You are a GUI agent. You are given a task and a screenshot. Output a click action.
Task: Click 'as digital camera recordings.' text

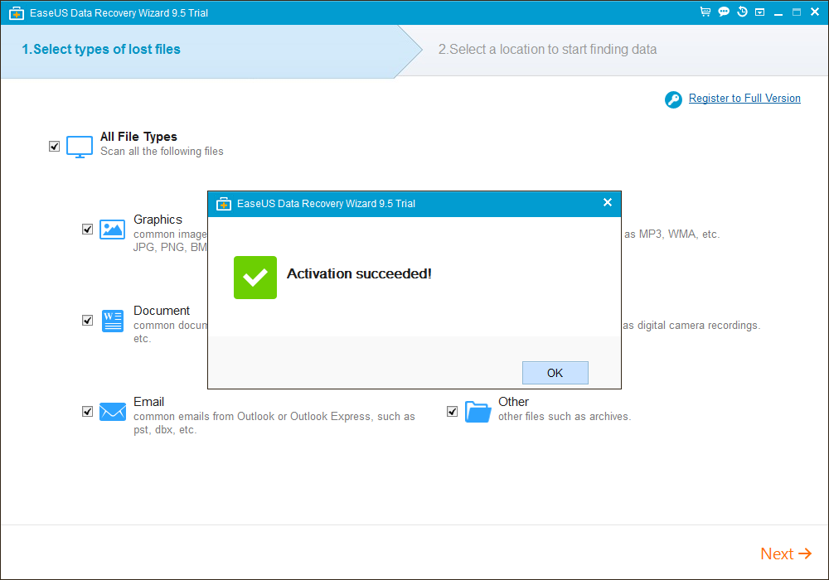(691, 326)
